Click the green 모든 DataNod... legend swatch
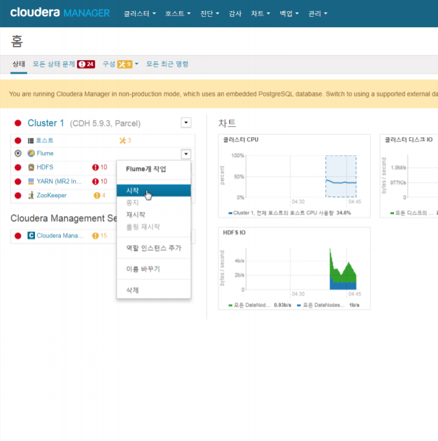The height and width of the screenshot is (441, 438). pyautogui.click(x=230, y=305)
